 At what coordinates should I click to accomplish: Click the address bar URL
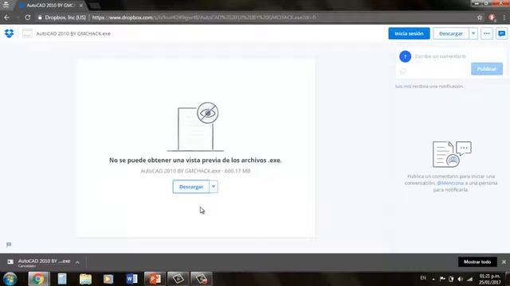[204, 17]
